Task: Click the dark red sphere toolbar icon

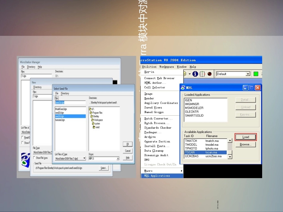Action: coord(209,74)
